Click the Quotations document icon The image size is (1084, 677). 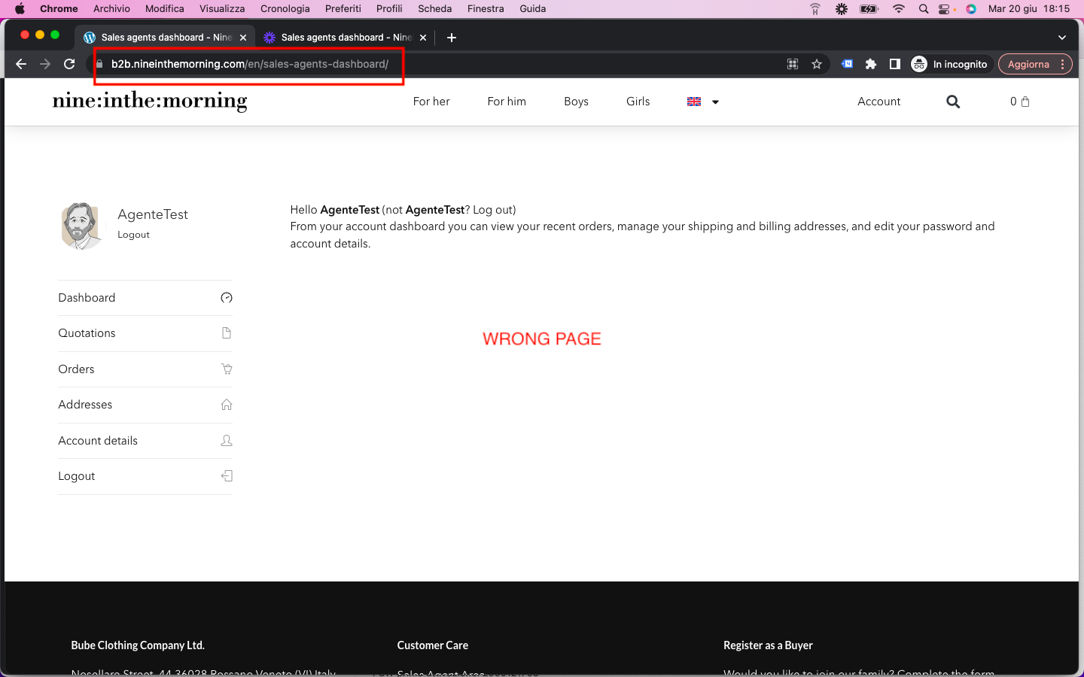pyautogui.click(x=227, y=333)
